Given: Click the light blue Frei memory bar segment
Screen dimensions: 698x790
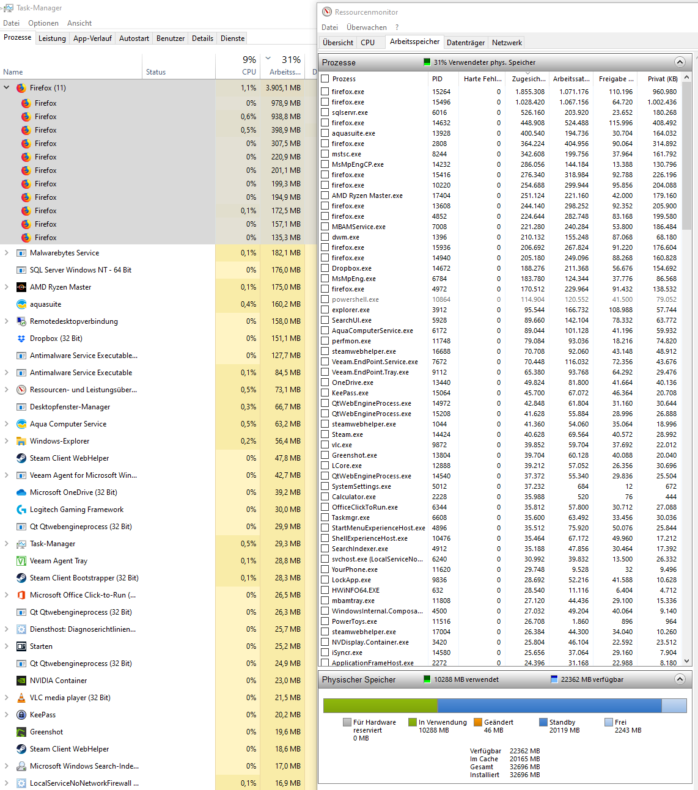Looking at the screenshot, I should pos(674,706).
